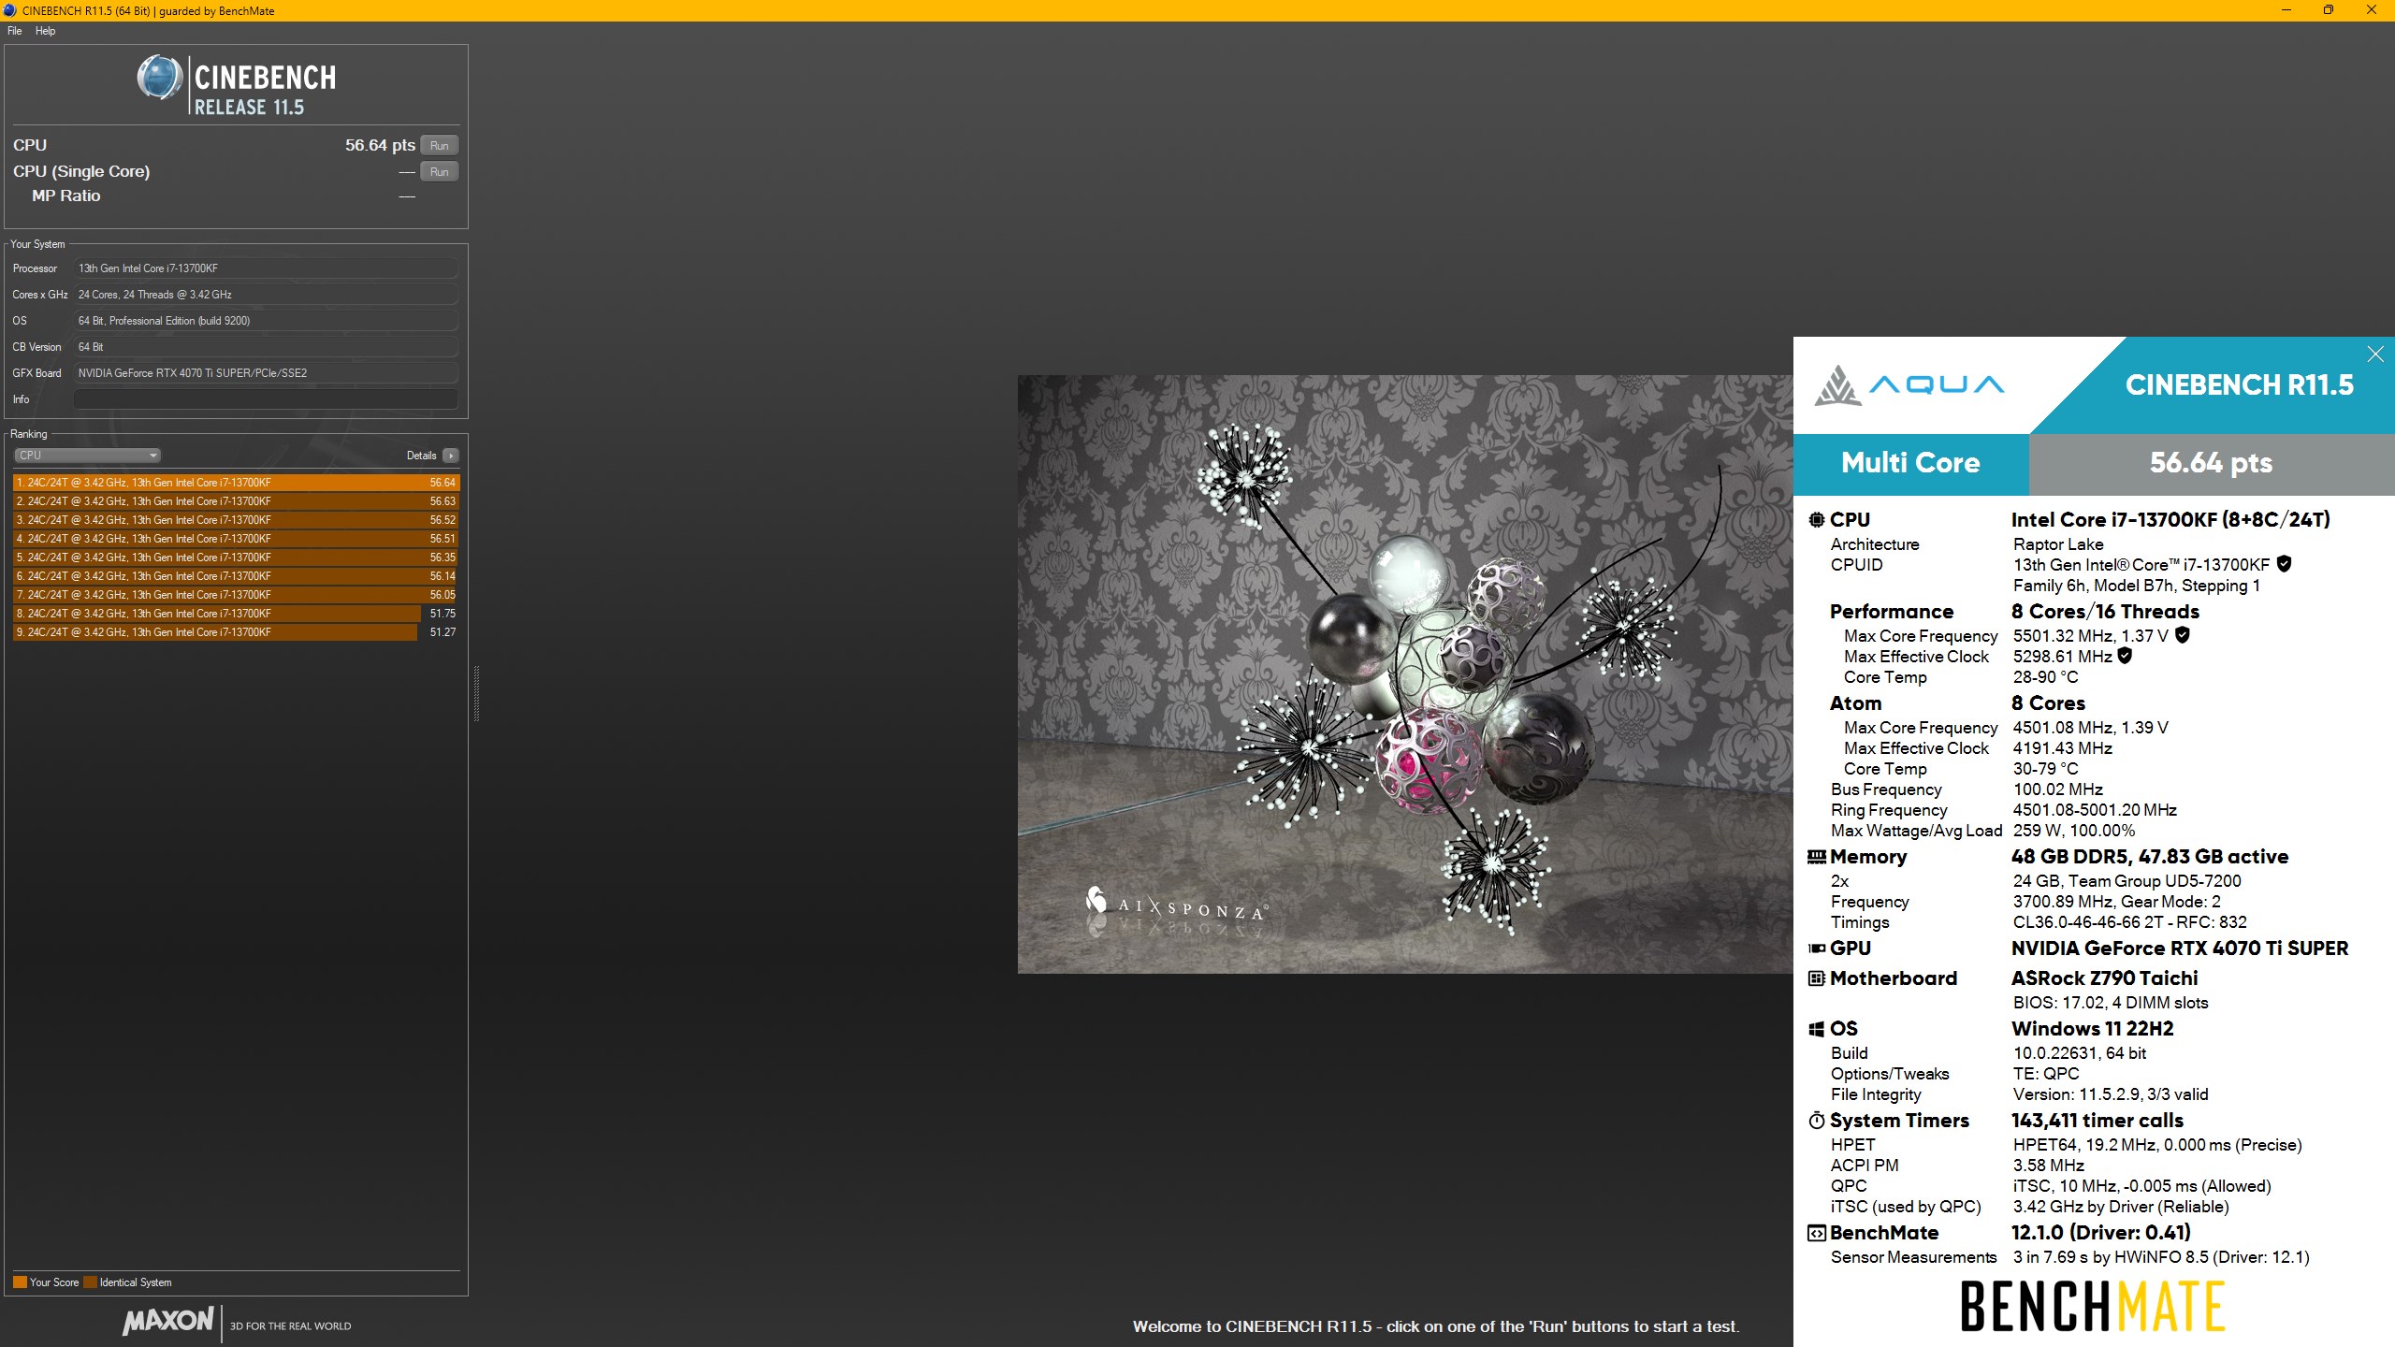Open the CPU ranking dropdown
Image resolution: width=2395 pixels, height=1347 pixels.
click(x=87, y=456)
